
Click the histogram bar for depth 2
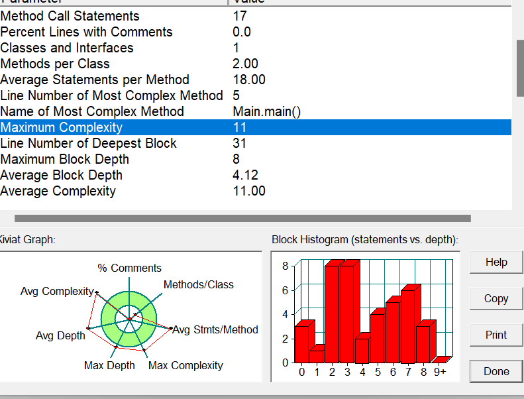click(x=332, y=313)
